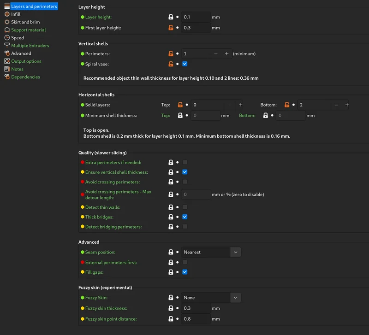The image size is (369, 335).
Task: Click the Detect thin walls label
Action: [103, 207]
